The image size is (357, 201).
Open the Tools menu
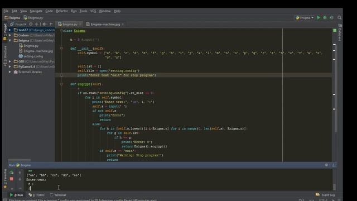point(83,11)
